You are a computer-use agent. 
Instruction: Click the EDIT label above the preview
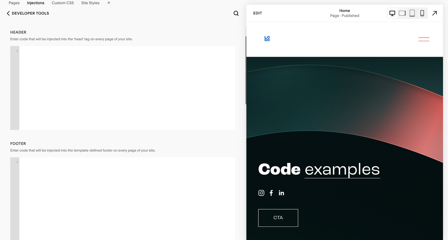257,13
